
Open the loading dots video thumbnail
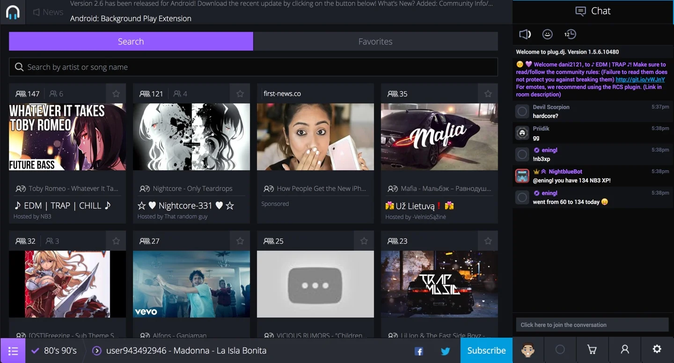click(315, 284)
